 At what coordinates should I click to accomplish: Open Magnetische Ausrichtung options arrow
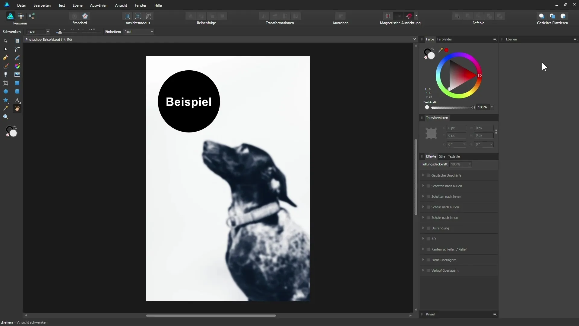[x=416, y=16]
